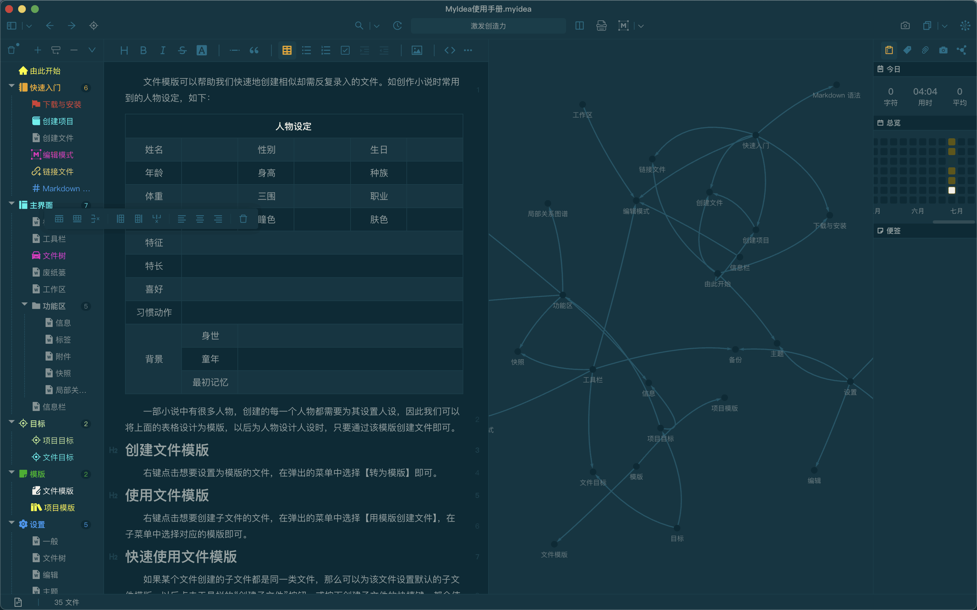
Task: Insert an image via toolbar icon
Action: point(416,50)
